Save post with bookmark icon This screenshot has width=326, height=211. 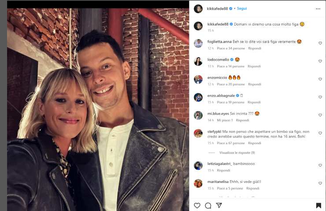[x=319, y=205]
